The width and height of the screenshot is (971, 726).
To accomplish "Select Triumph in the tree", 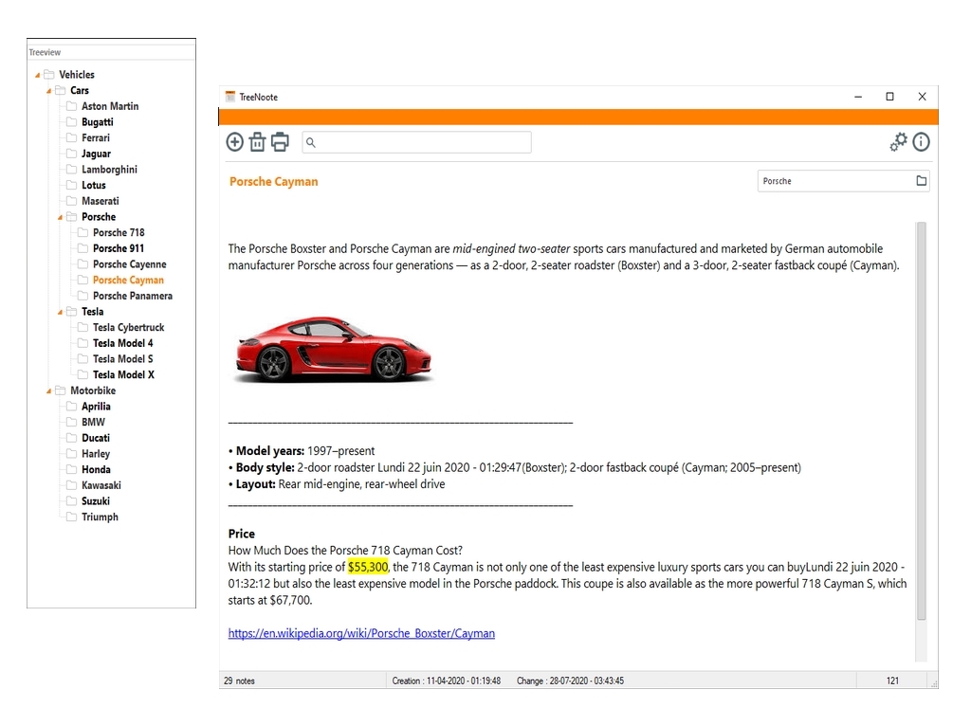I will click(100, 517).
